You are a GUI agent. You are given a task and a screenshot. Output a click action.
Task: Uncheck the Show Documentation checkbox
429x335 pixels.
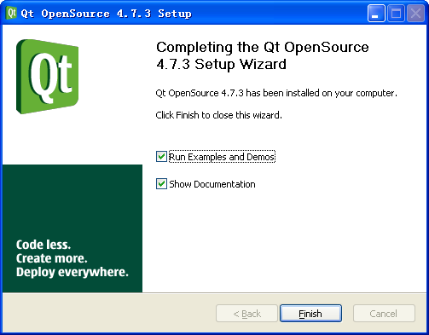click(x=161, y=184)
